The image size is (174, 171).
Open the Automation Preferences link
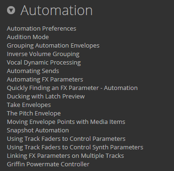tap(41, 29)
